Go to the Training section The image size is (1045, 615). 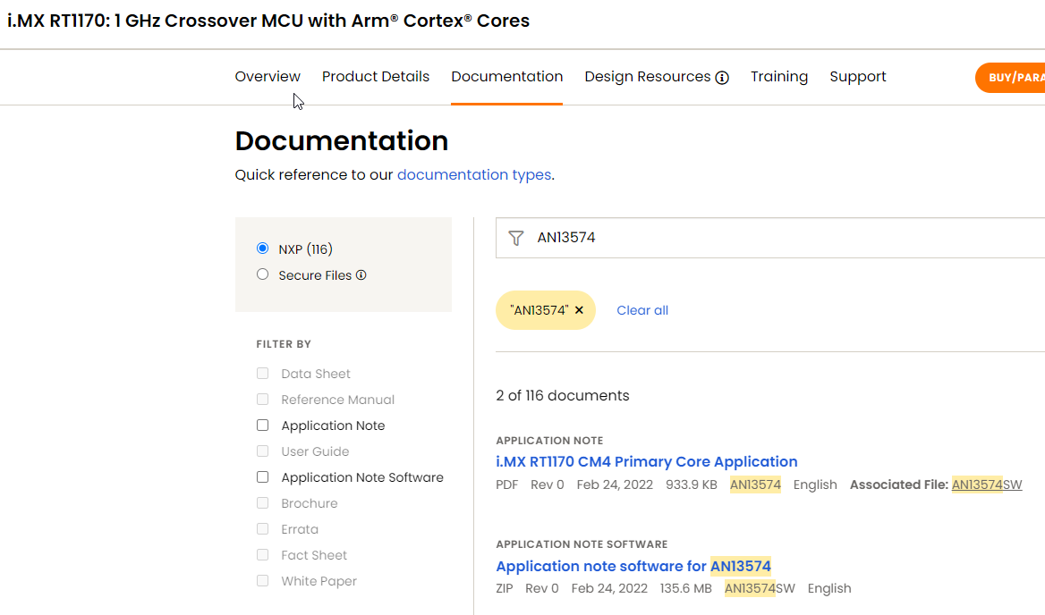(x=778, y=76)
